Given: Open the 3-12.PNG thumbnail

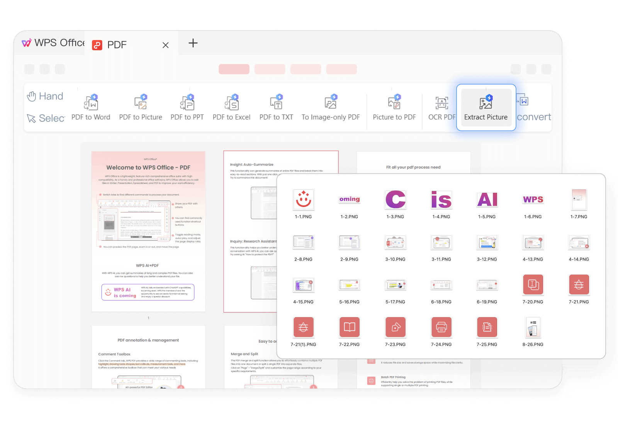Looking at the screenshot, I should [487, 242].
